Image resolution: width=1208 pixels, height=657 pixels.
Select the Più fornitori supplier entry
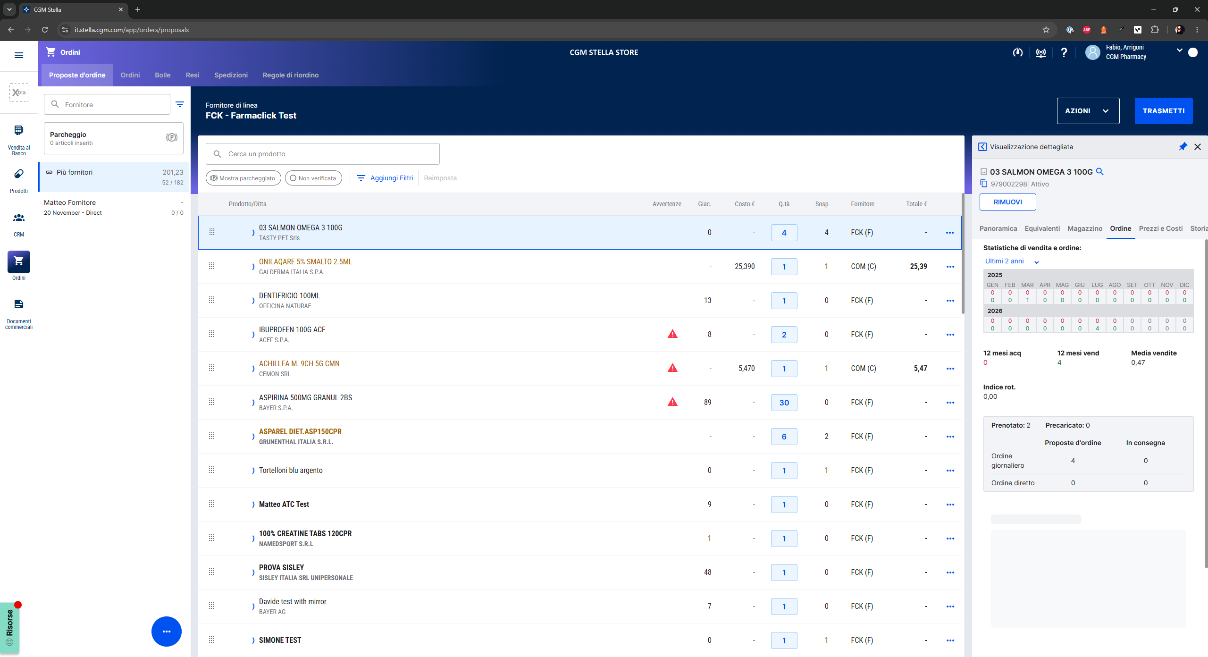114,177
